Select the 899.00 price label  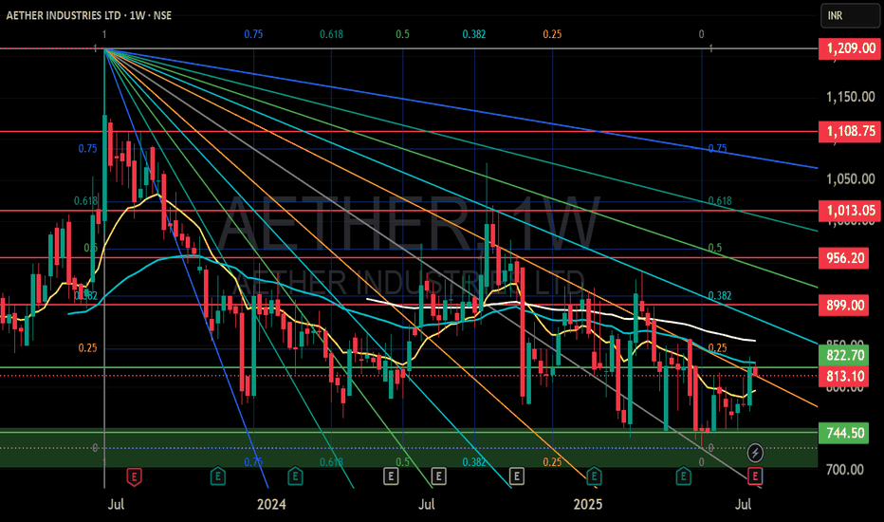(x=844, y=306)
